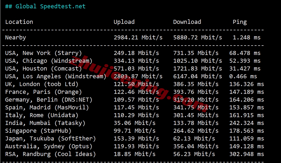The height and width of the screenshot is (163, 281).
Task: Select the USA, Los Angeles (Windstream) row
Action: 56,76
